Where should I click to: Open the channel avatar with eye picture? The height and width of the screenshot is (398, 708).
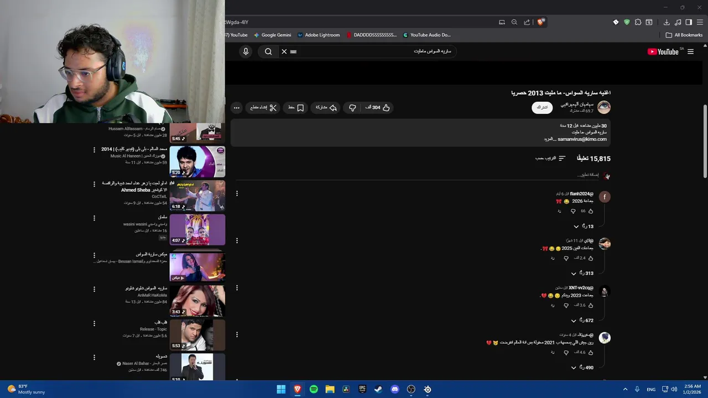(x=604, y=107)
